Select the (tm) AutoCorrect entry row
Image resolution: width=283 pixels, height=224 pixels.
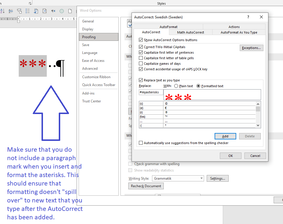click(197, 117)
